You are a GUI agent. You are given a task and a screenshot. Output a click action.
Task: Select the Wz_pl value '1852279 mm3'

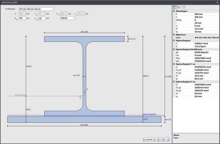point(202,91)
